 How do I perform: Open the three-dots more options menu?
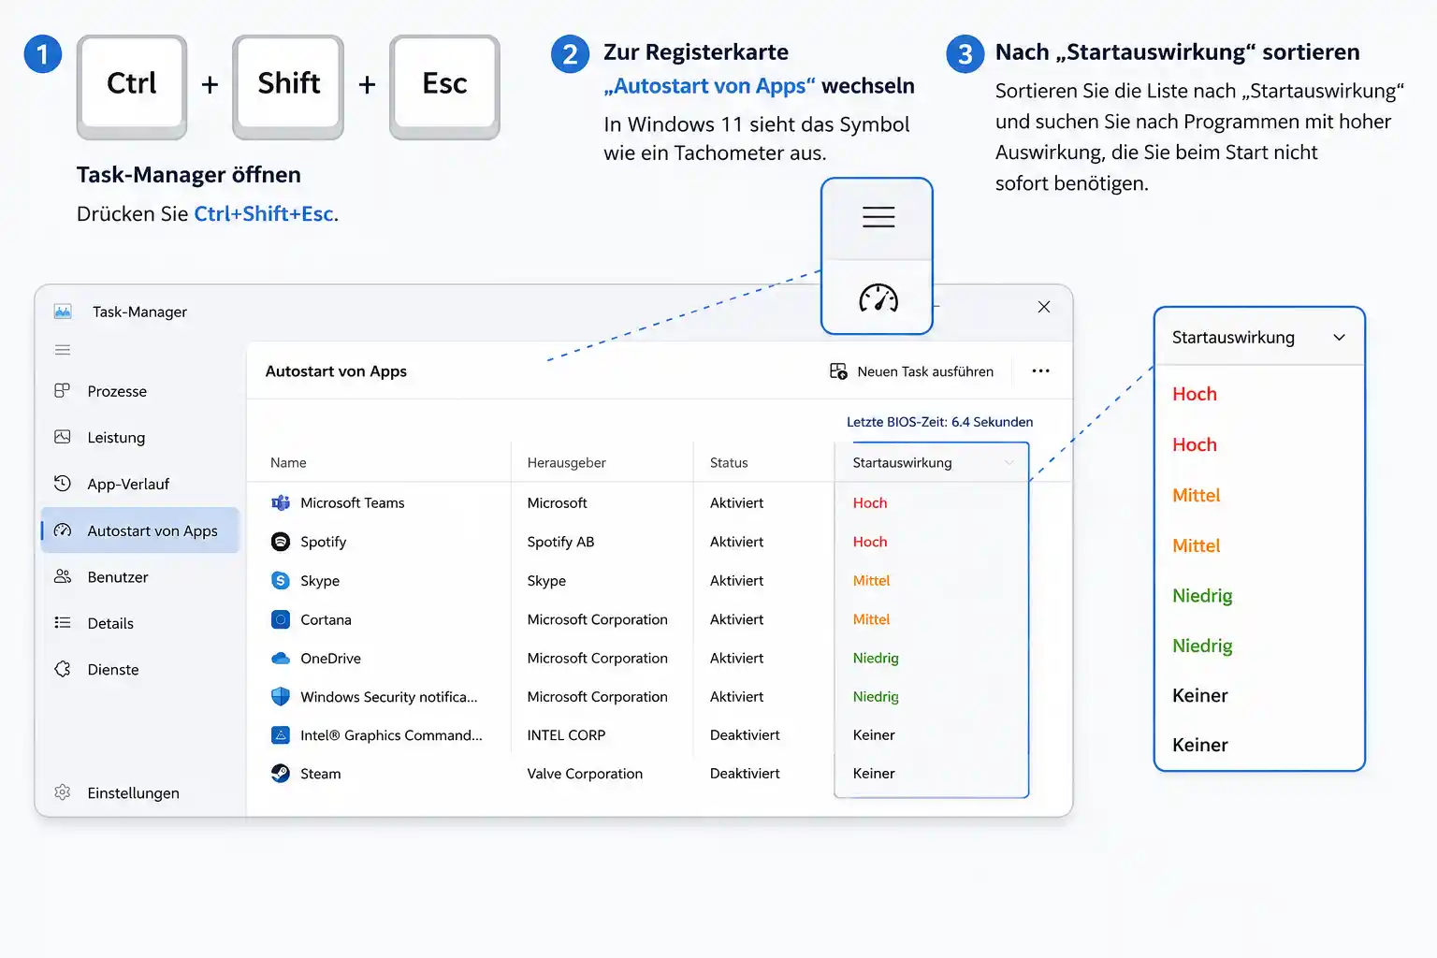tap(1040, 371)
